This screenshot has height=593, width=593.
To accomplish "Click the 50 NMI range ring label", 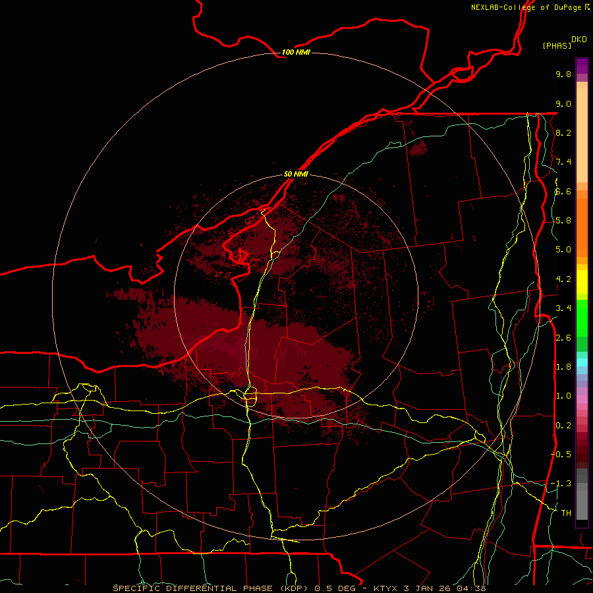I will (296, 174).
